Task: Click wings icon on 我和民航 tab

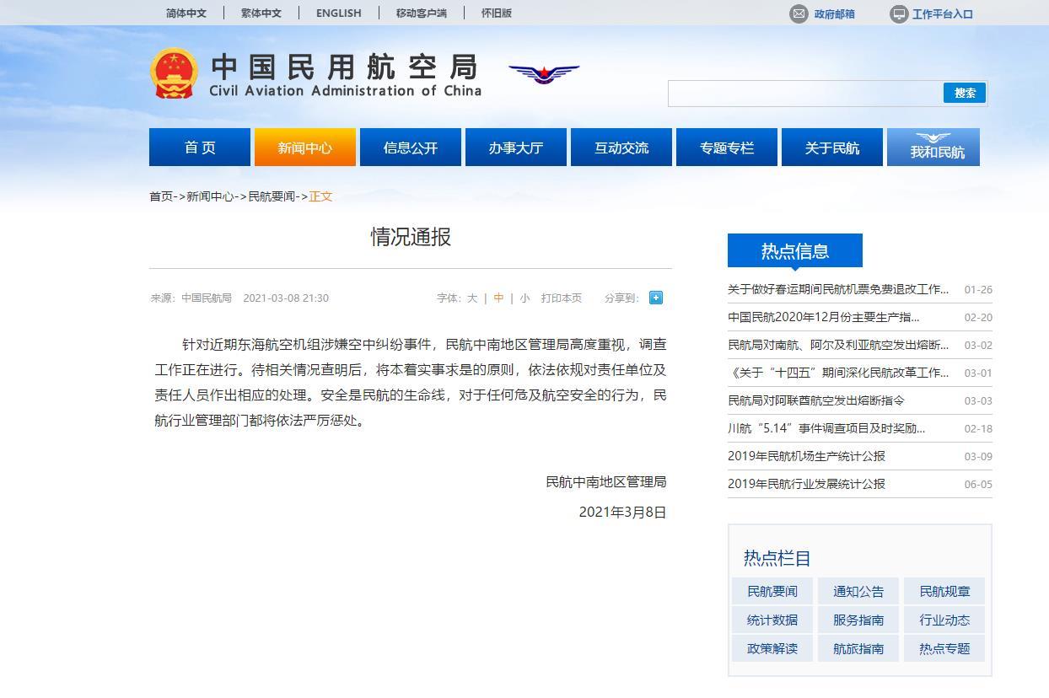Action: click(933, 138)
